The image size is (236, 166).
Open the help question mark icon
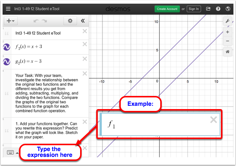(218, 9)
